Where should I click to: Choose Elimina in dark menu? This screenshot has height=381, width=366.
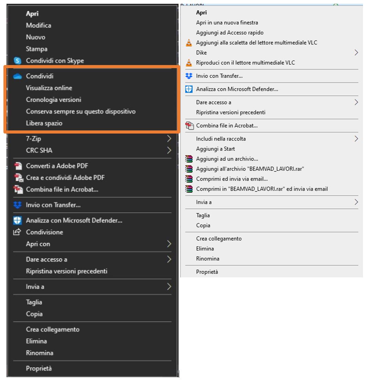coord(36,341)
